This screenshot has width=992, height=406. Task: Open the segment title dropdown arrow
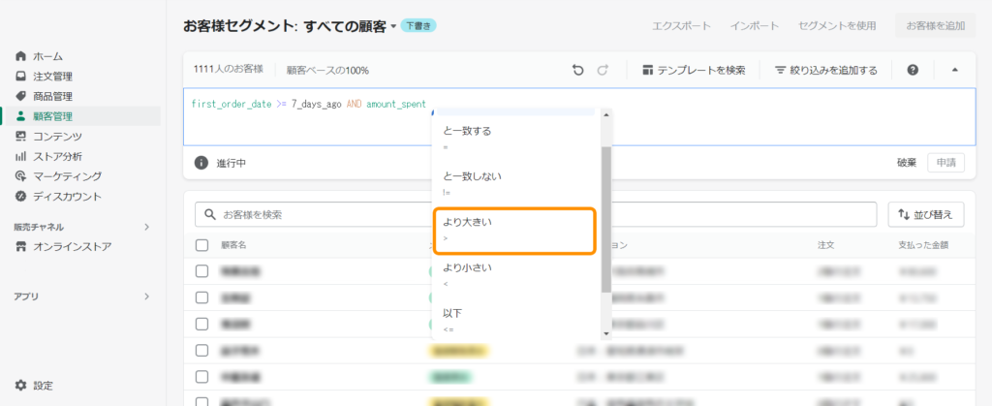393,27
